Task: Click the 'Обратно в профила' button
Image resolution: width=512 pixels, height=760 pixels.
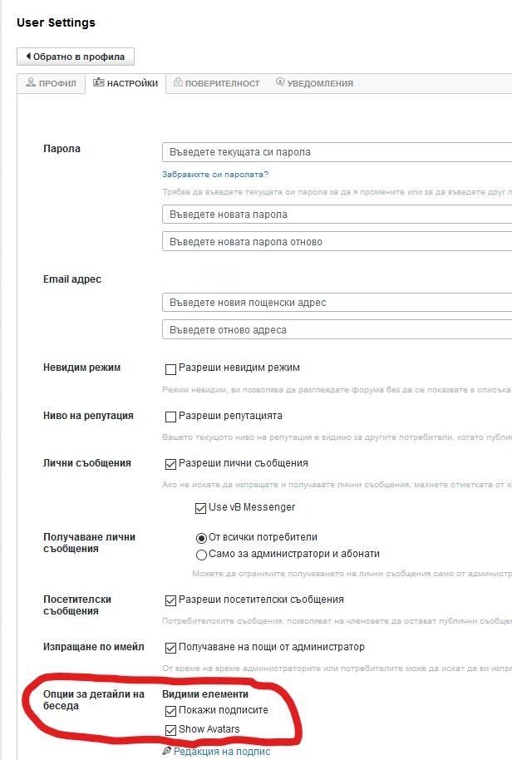Action: tap(76, 57)
